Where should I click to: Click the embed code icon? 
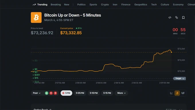click(x=170, y=17)
